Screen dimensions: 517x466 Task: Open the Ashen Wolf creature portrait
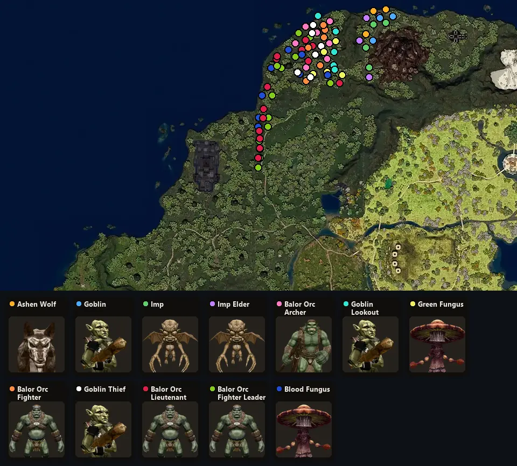click(x=37, y=344)
